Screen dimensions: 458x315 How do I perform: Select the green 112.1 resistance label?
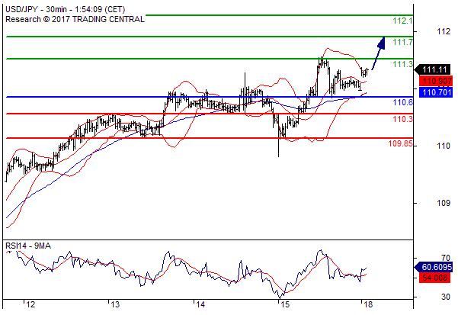click(x=403, y=21)
